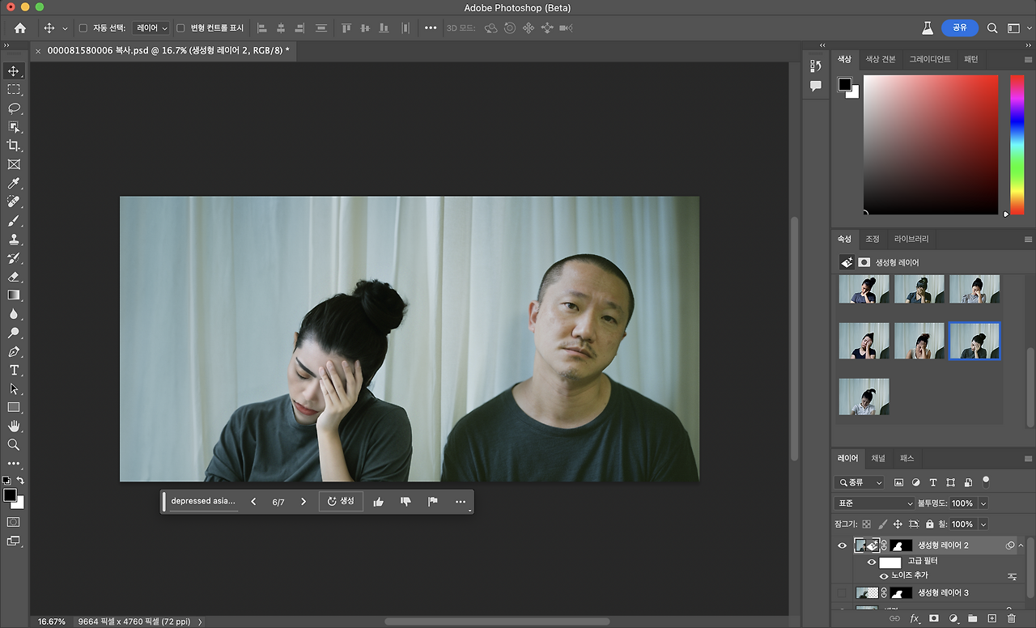
Task: Click the 생성 generate button
Action: coord(341,502)
